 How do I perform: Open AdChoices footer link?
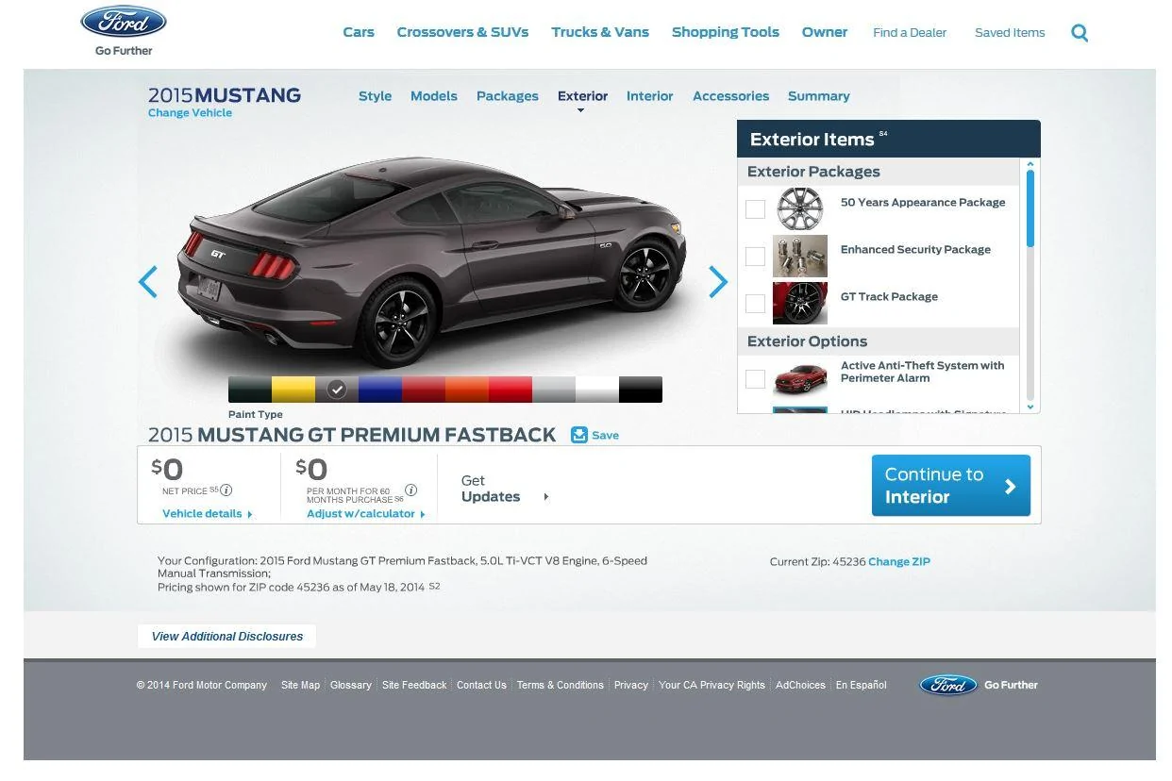click(x=800, y=685)
